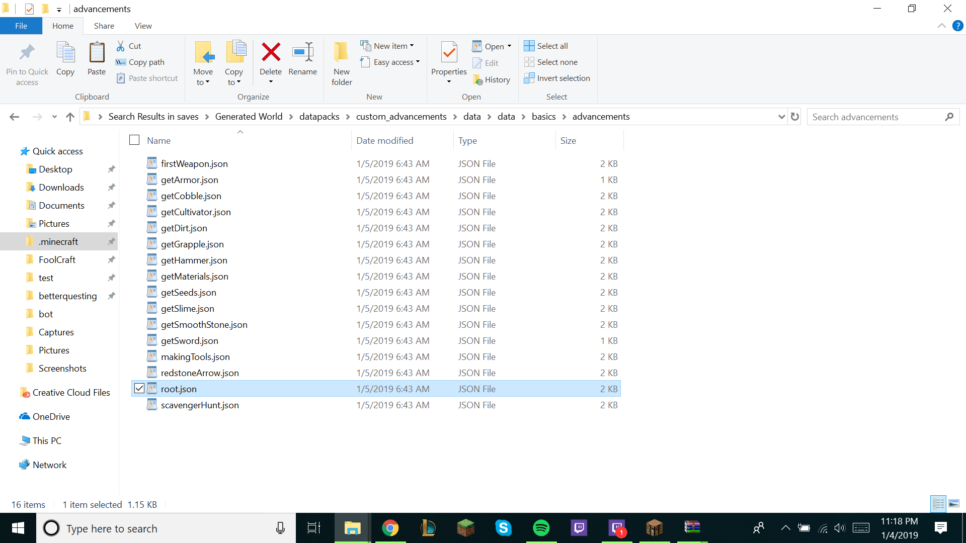Screen dimensions: 966x543
Task: Open the View ribbon tab
Action: coord(143,26)
